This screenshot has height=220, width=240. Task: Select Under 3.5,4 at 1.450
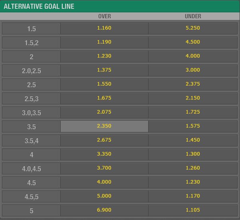click(x=193, y=140)
